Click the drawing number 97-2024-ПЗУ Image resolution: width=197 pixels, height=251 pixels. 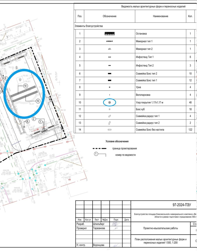coord(182,205)
